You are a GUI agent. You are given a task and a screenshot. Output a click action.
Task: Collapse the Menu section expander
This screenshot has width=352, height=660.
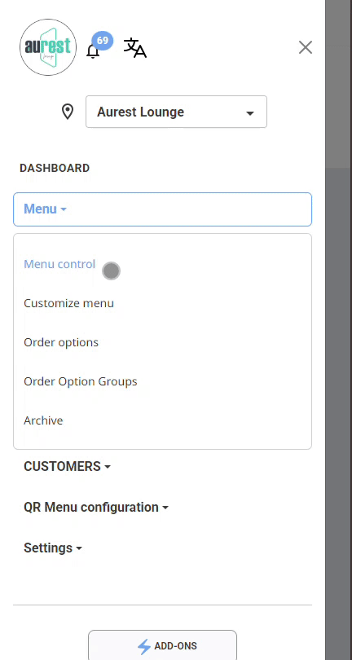coord(162,209)
